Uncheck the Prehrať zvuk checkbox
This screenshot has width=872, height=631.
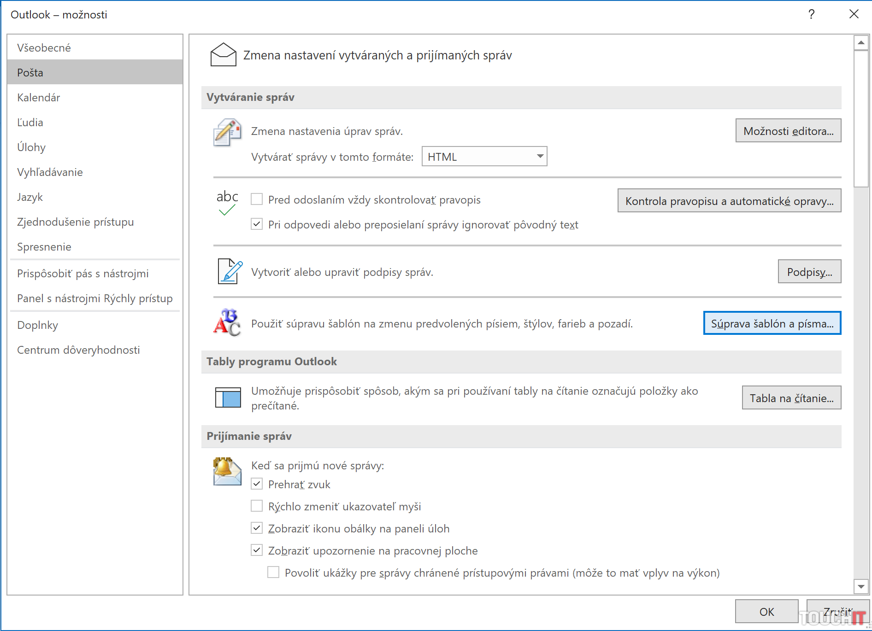[257, 484]
